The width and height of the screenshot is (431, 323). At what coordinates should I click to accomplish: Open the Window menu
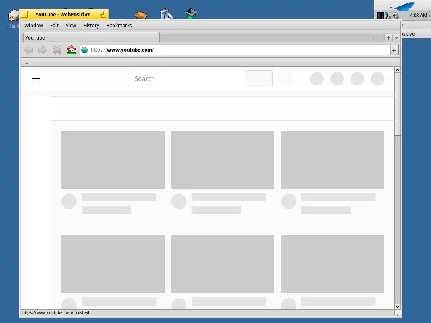(x=34, y=26)
